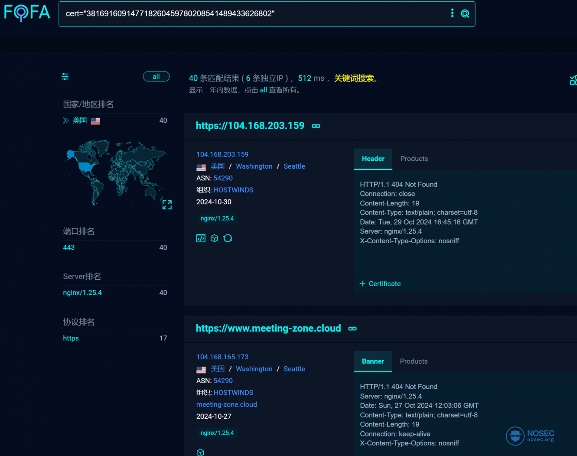Click the FOFA logo
The width and height of the screenshot is (577, 456).
pyautogui.click(x=27, y=13)
